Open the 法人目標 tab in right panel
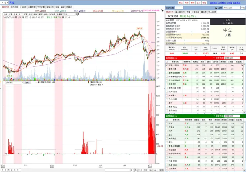This screenshot has width=246, height=172. (x=212, y=12)
